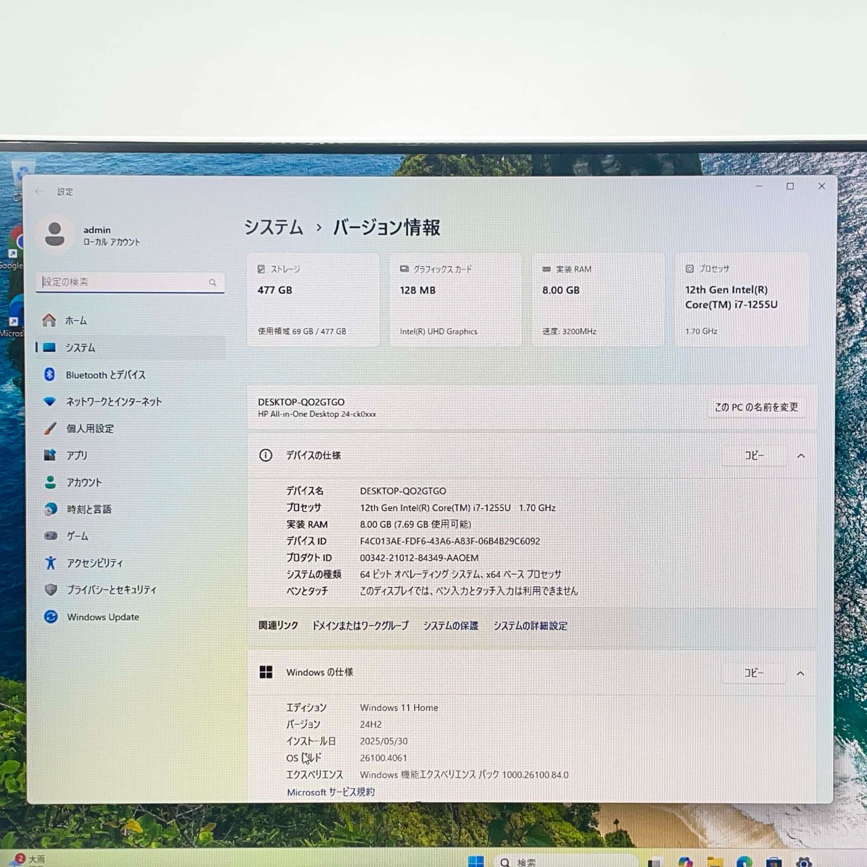Screen dimensions: 867x867
Task: Click the info icon beside デバイスの仕様
Action: pyautogui.click(x=266, y=456)
